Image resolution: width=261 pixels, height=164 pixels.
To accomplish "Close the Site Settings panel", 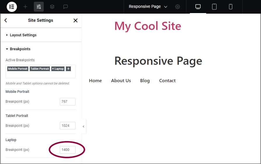I will tap(76, 20).
